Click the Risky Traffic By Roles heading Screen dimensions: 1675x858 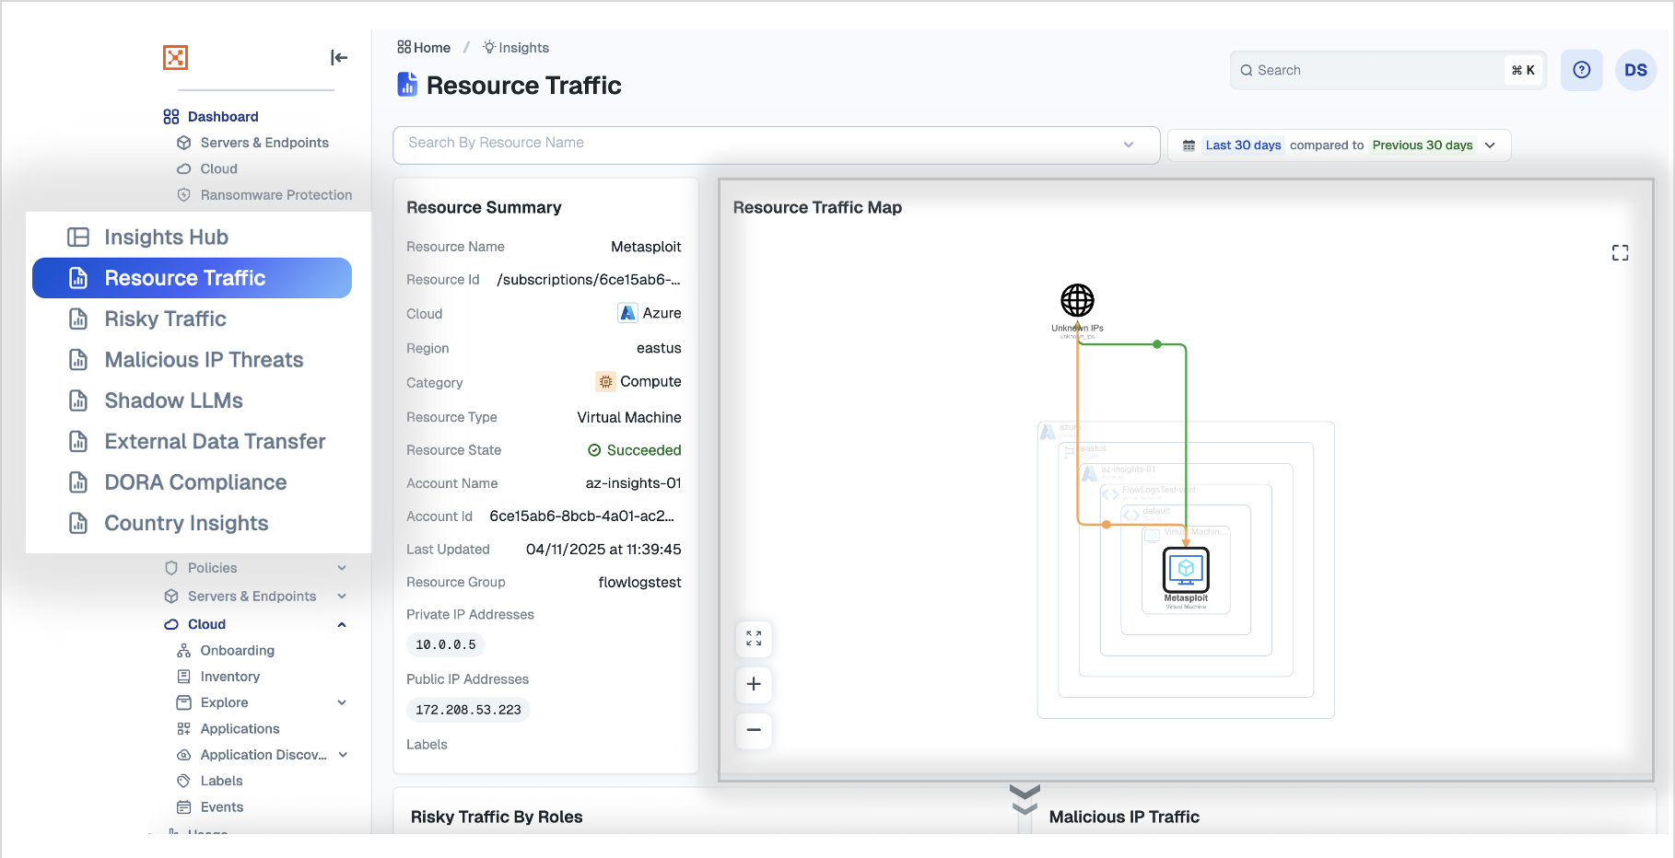497,817
